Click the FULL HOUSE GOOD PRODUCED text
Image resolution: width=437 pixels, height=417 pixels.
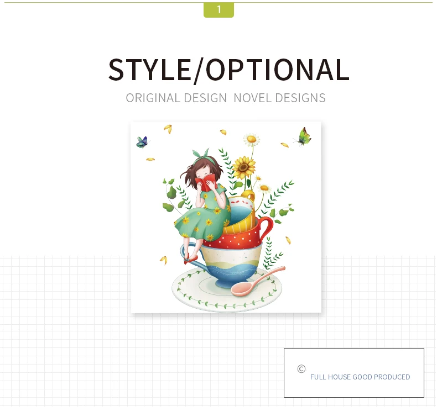pos(360,377)
